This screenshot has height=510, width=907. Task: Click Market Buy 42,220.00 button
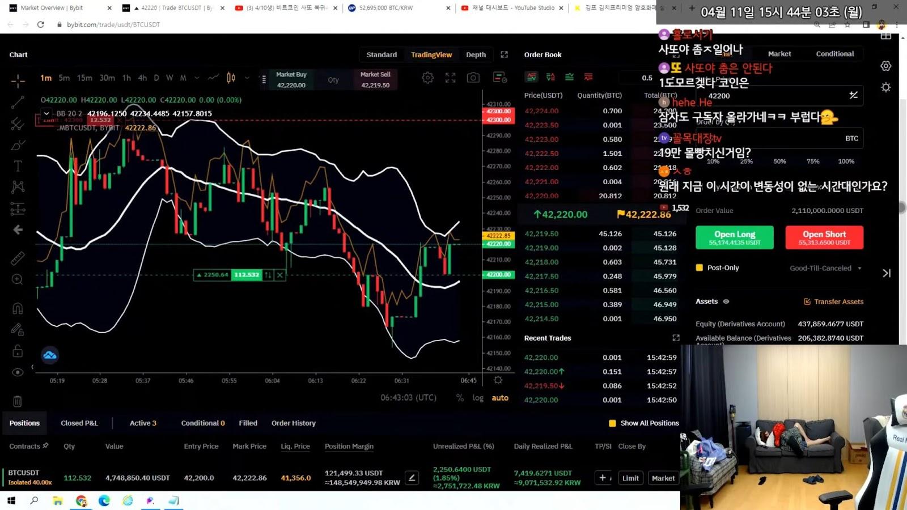tap(291, 80)
